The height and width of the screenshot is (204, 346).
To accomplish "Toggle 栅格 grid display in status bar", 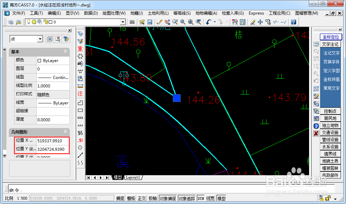I will click(x=131, y=198).
